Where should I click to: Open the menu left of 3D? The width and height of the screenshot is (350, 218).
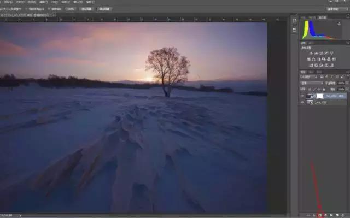pyautogui.click(x=44, y=2)
